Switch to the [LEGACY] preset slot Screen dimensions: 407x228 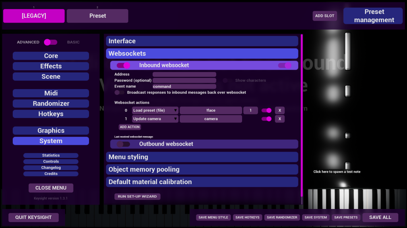34,16
